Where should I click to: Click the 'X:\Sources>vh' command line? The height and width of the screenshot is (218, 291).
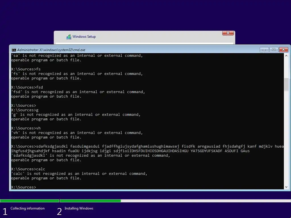pos(26,128)
